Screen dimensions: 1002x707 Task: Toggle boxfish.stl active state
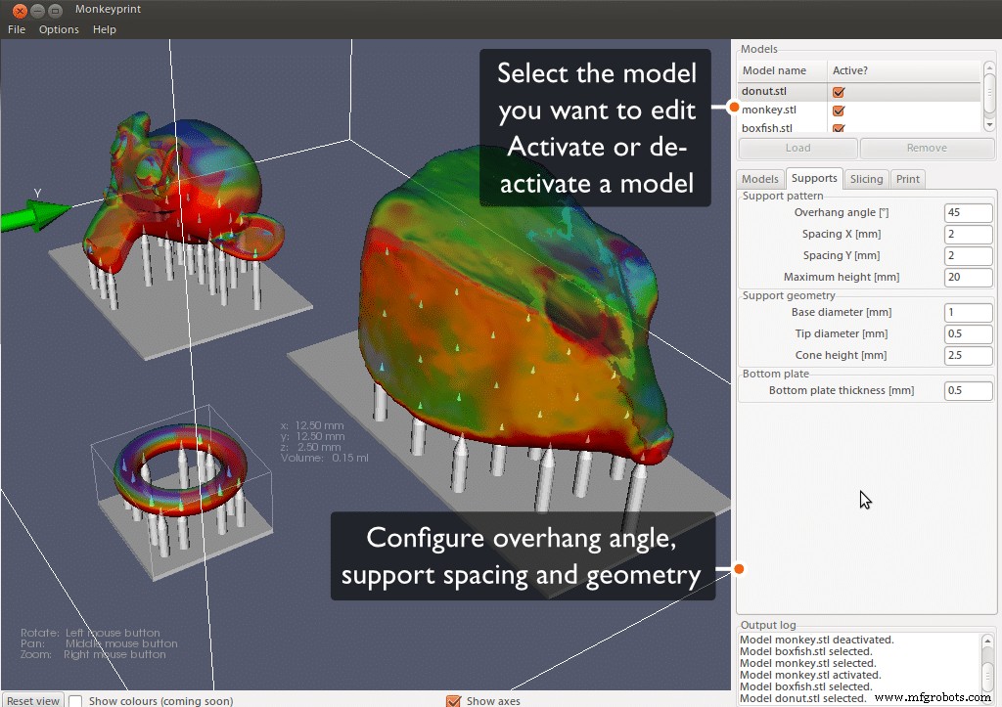click(838, 127)
